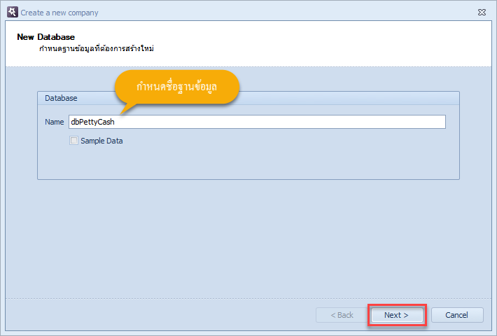
Task: Click the disabled < Back button
Action: coord(342,315)
